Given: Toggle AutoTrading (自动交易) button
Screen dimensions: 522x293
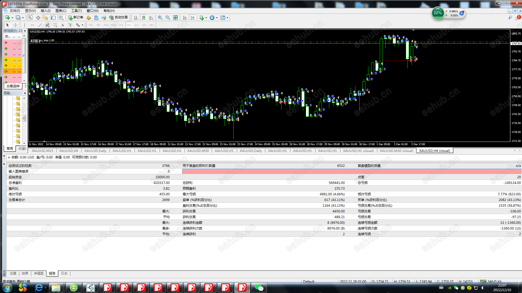Looking at the screenshot, I should 118,18.
